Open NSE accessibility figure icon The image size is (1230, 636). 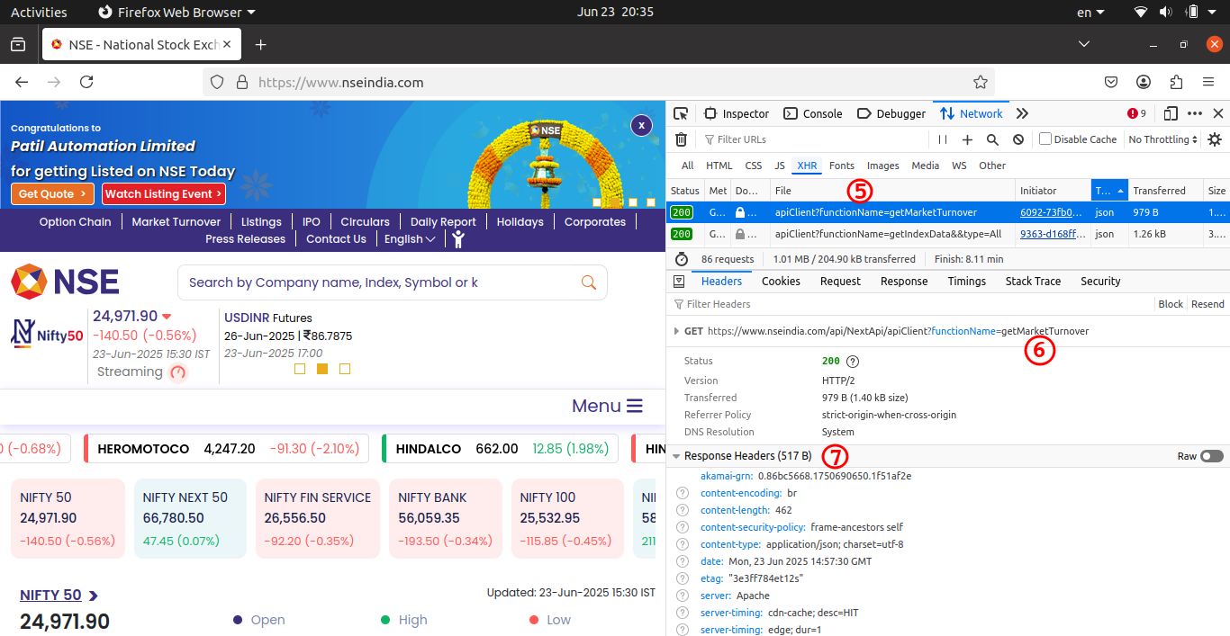tap(458, 239)
